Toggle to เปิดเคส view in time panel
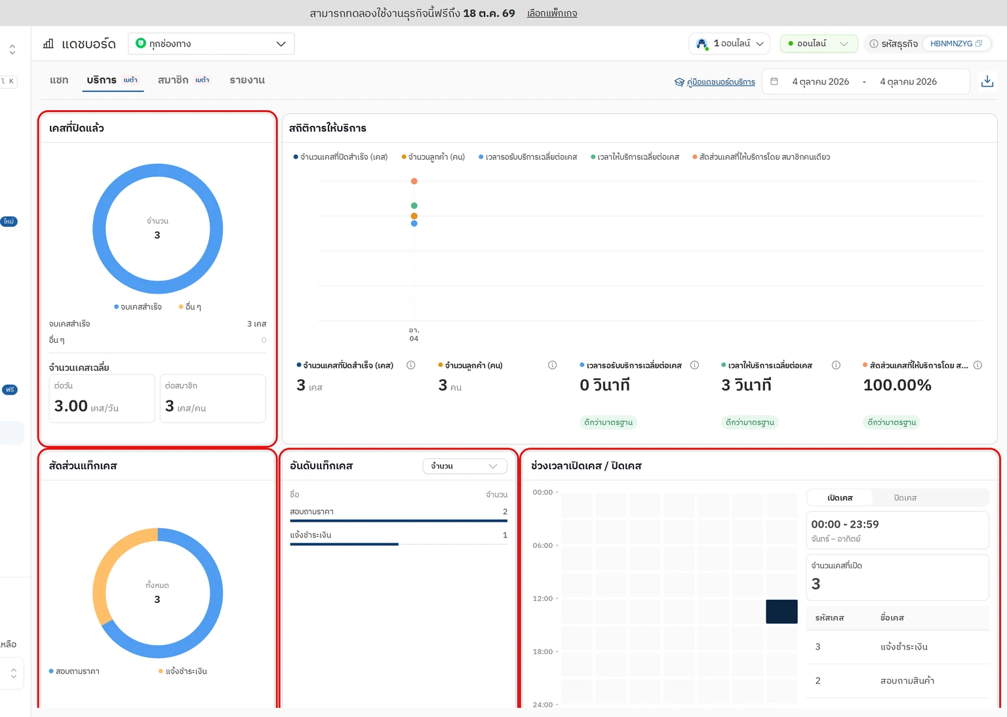 (x=840, y=498)
